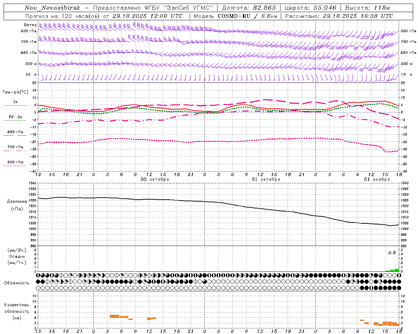
Task: Click the "Осадки" precipitation panel label
Action: (x=17, y=256)
